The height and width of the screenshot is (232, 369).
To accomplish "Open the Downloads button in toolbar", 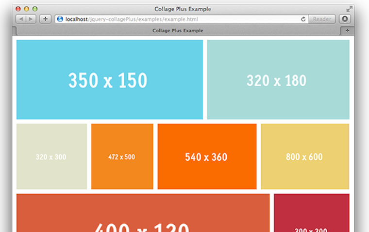I will pos(345,19).
